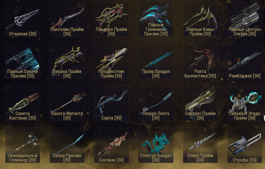Select Санкти Кастанас [30] tile

click(x=22, y=104)
